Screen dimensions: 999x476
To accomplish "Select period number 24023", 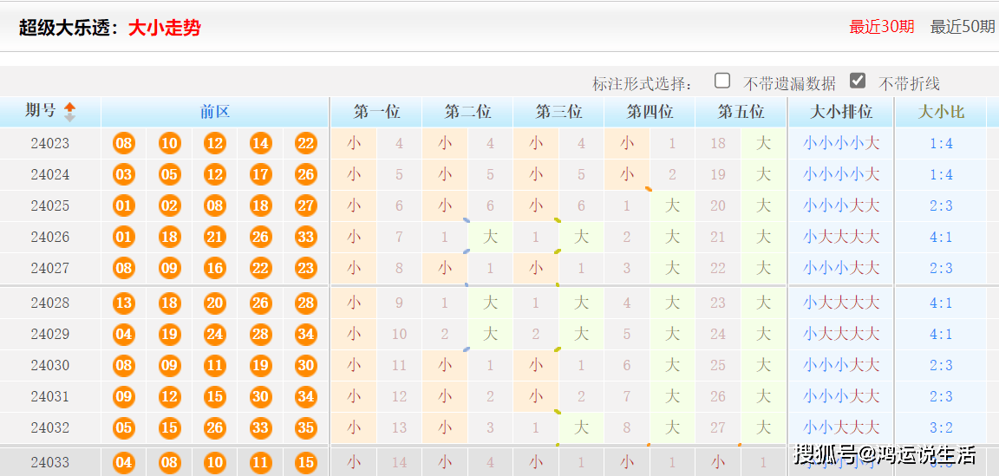I will click(x=49, y=143).
